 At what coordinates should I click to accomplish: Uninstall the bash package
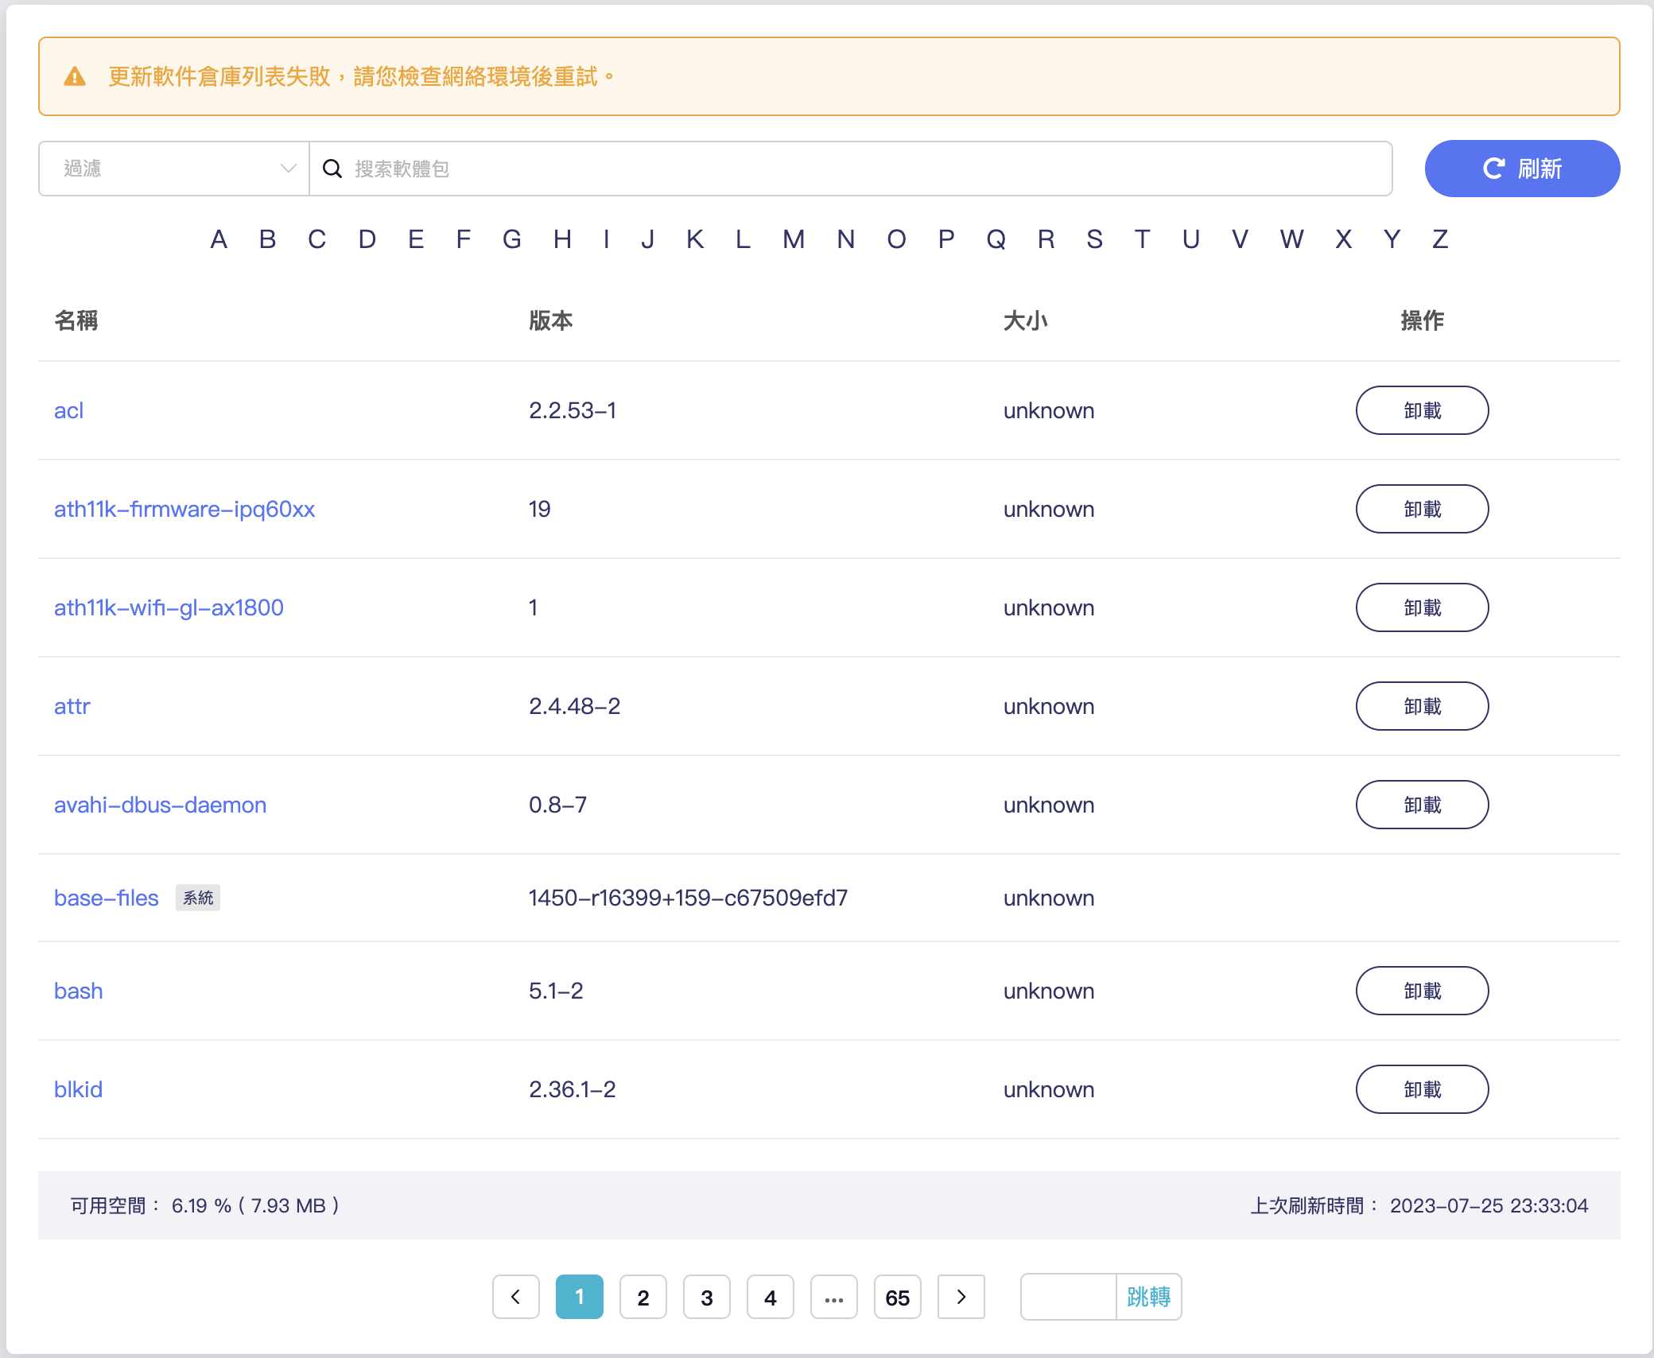pos(1421,991)
